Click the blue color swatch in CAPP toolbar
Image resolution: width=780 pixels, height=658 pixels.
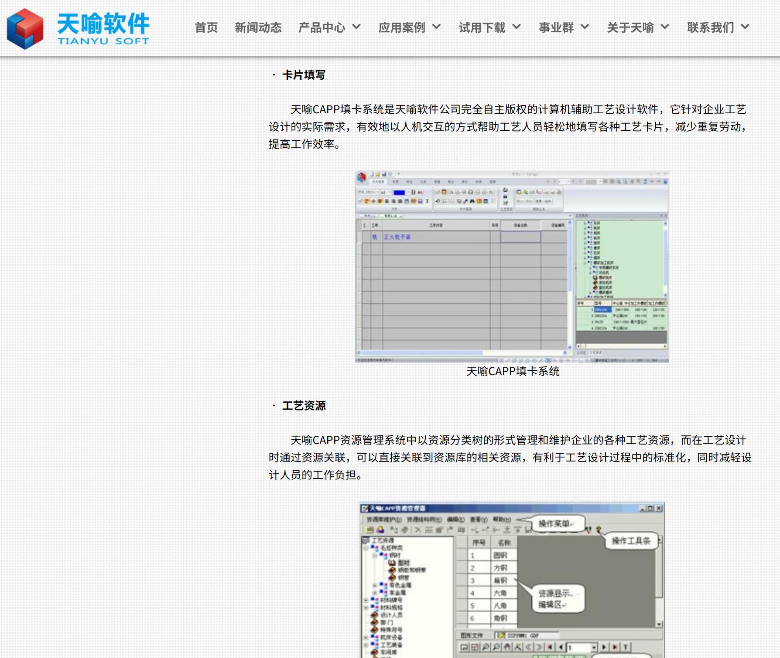400,192
